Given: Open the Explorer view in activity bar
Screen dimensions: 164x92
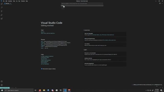Looking at the screenshot, I should 2,4.
